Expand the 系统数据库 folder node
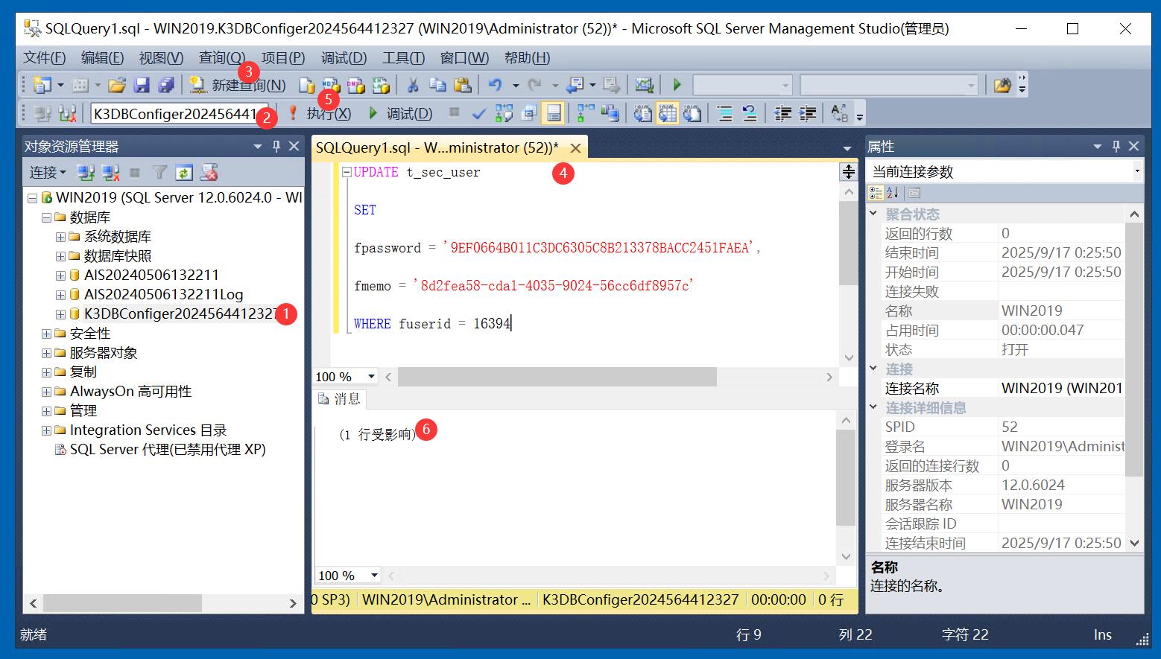The height and width of the screenshot is (659, 1161). click(x=60, y=237)
